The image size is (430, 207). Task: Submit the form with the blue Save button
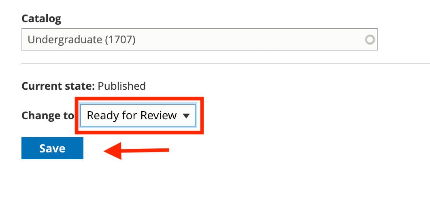pos(52,148)
